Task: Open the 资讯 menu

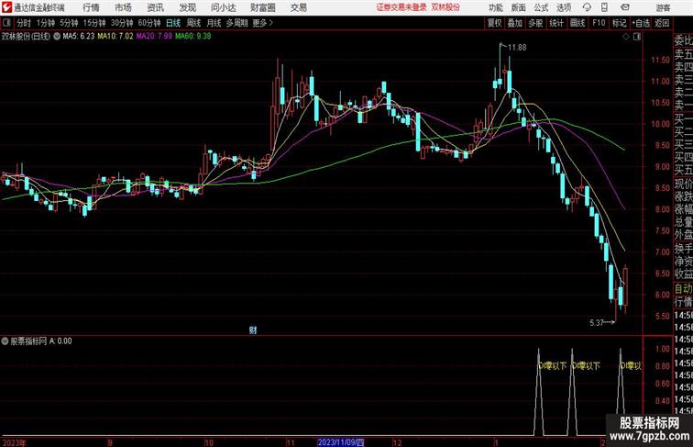Action: coord(155,7)
